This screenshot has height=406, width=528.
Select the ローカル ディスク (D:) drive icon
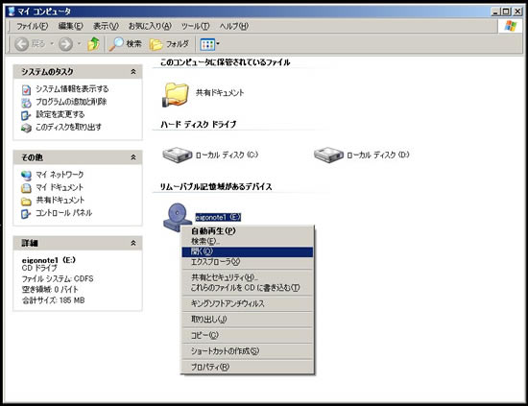coord(328,155)
